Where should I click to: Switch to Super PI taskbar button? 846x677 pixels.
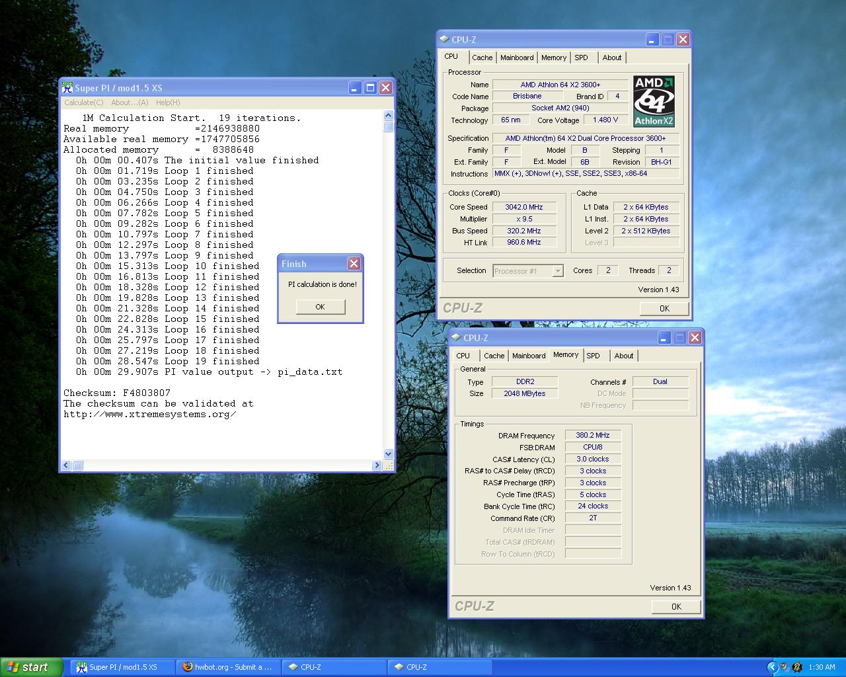[123, 667]
